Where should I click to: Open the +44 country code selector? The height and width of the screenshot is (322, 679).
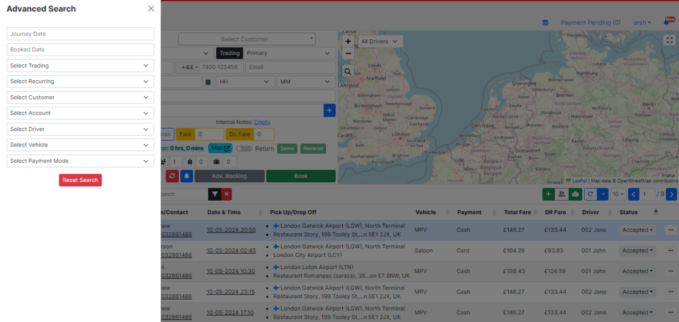pos(188,67)
